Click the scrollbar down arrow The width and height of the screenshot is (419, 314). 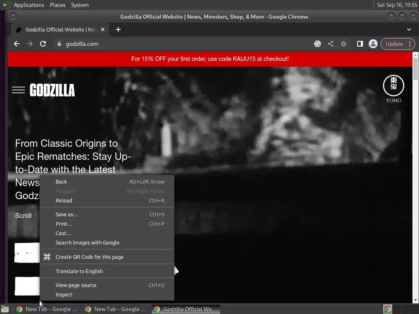click(415, 301)
